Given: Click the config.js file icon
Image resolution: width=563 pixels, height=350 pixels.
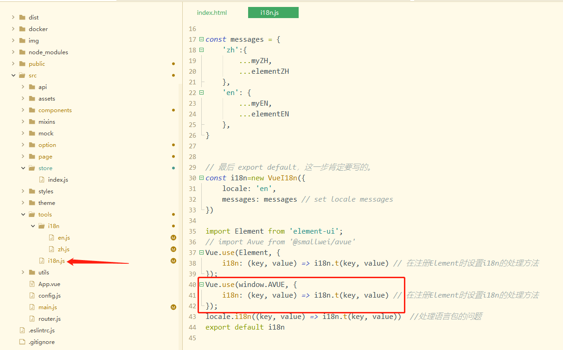Looking at the screenshot, I should tap(32, 295).
